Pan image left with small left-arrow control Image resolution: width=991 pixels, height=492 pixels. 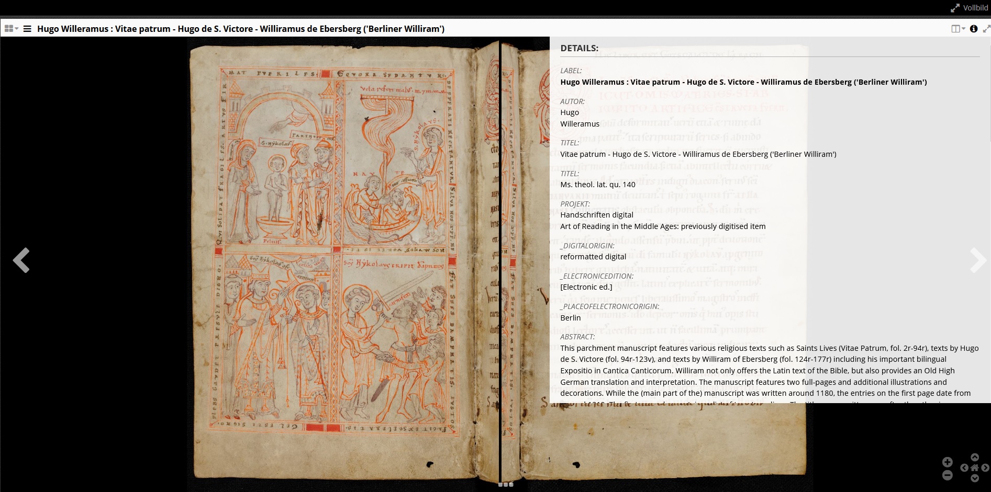pyautogui.click(x=964, y=467)
